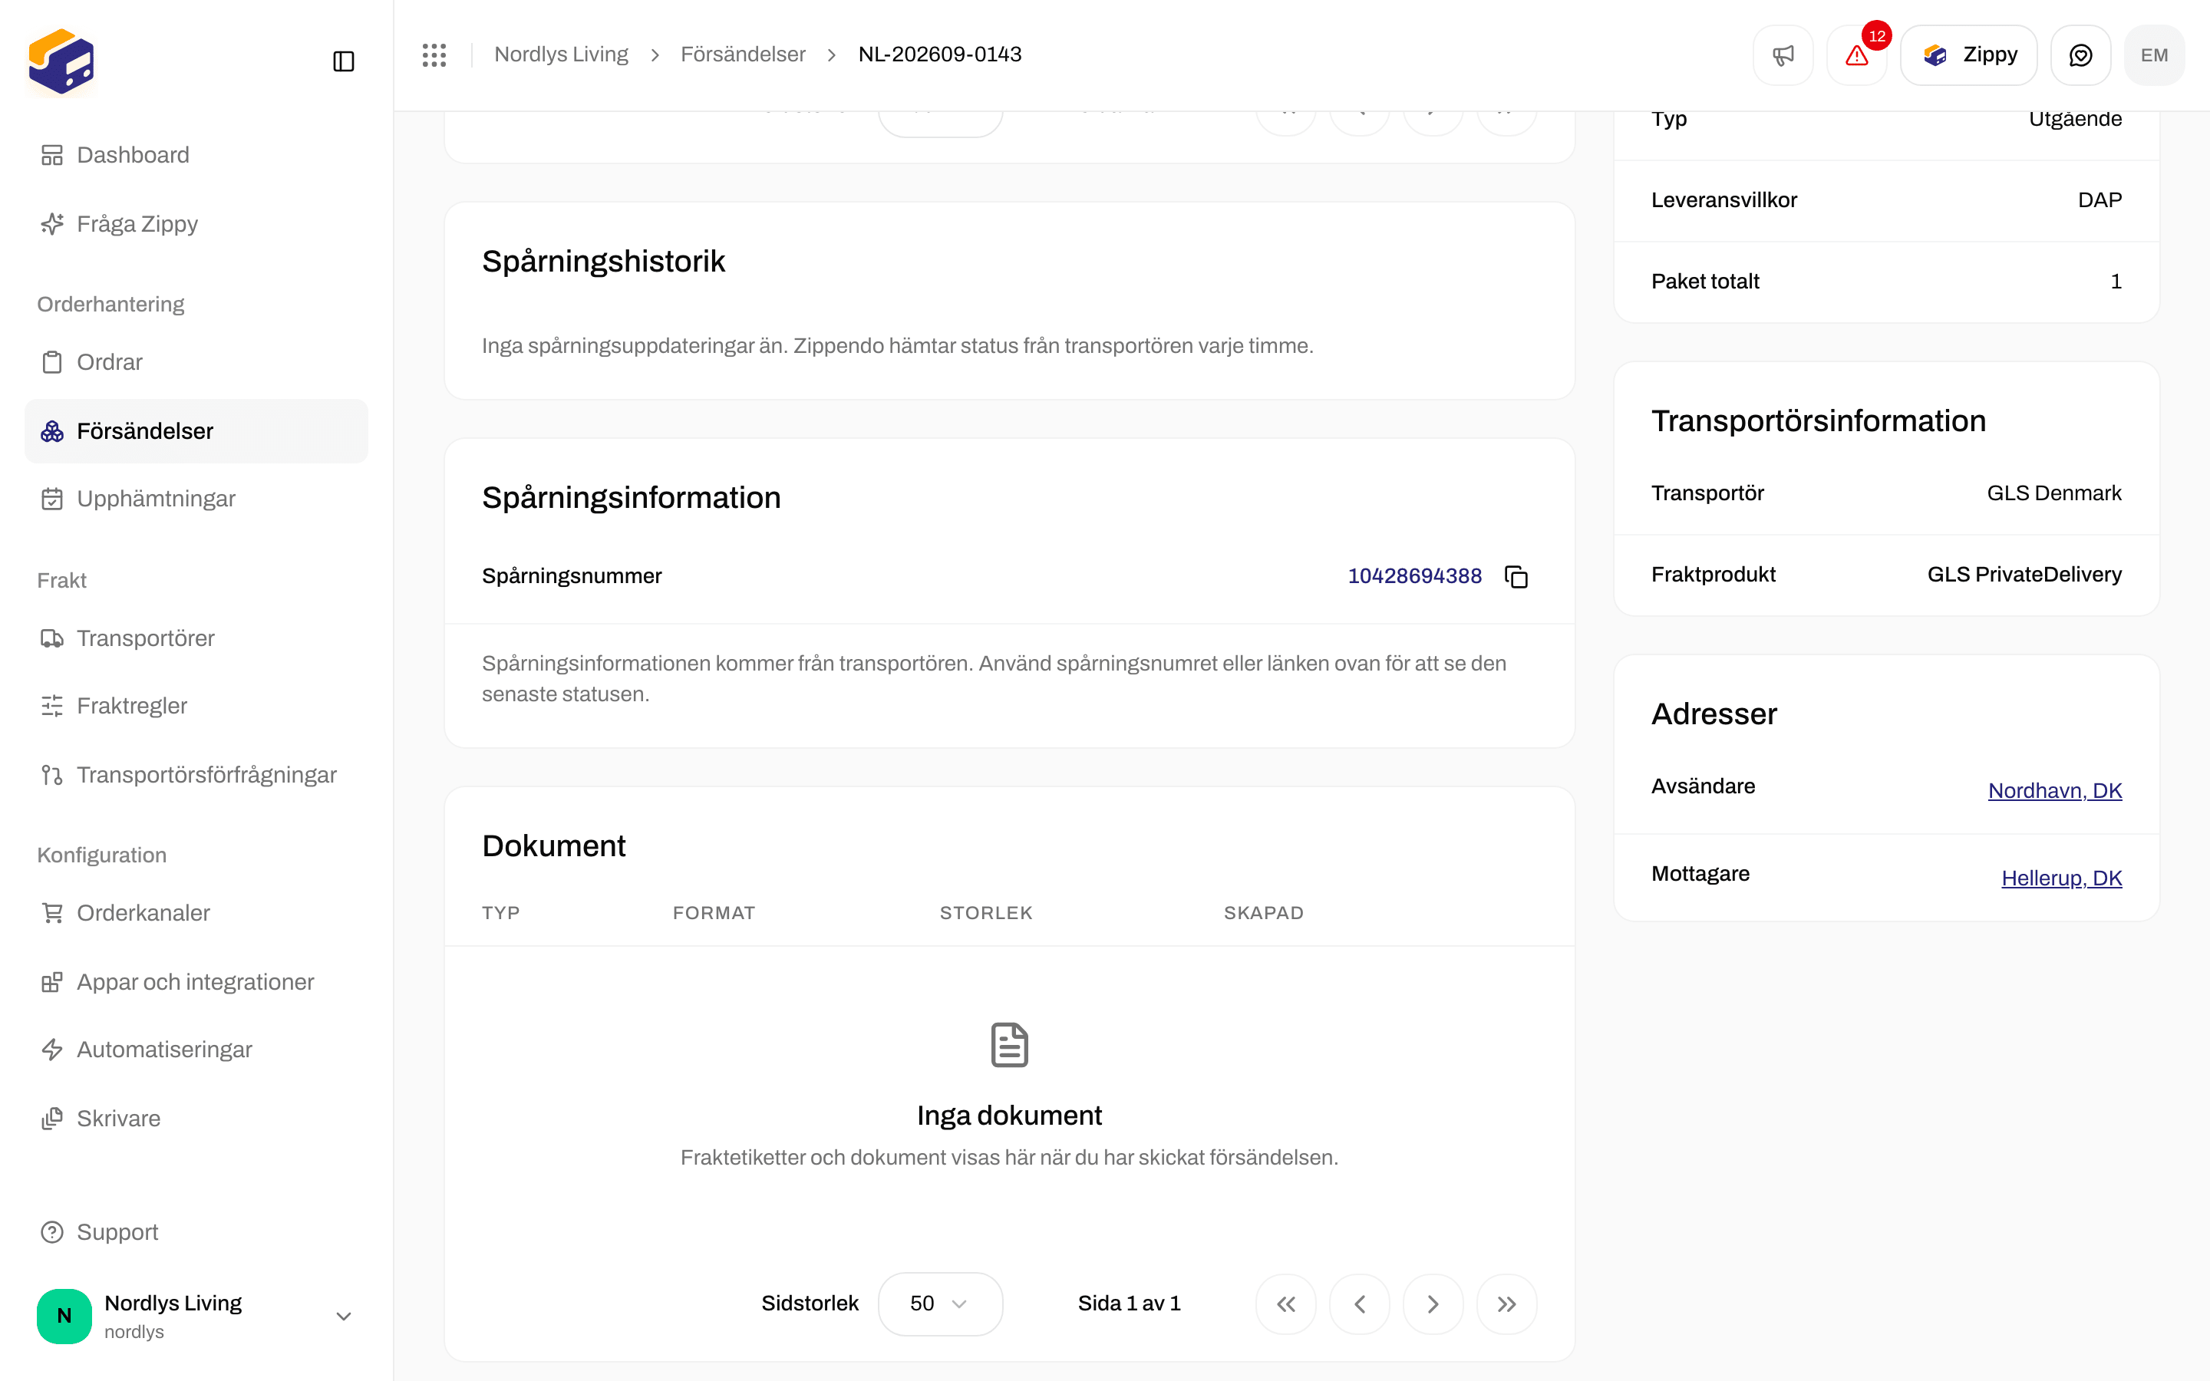
Task: Open the announcements megaphone icon
Action: (x=1783, y=54)
